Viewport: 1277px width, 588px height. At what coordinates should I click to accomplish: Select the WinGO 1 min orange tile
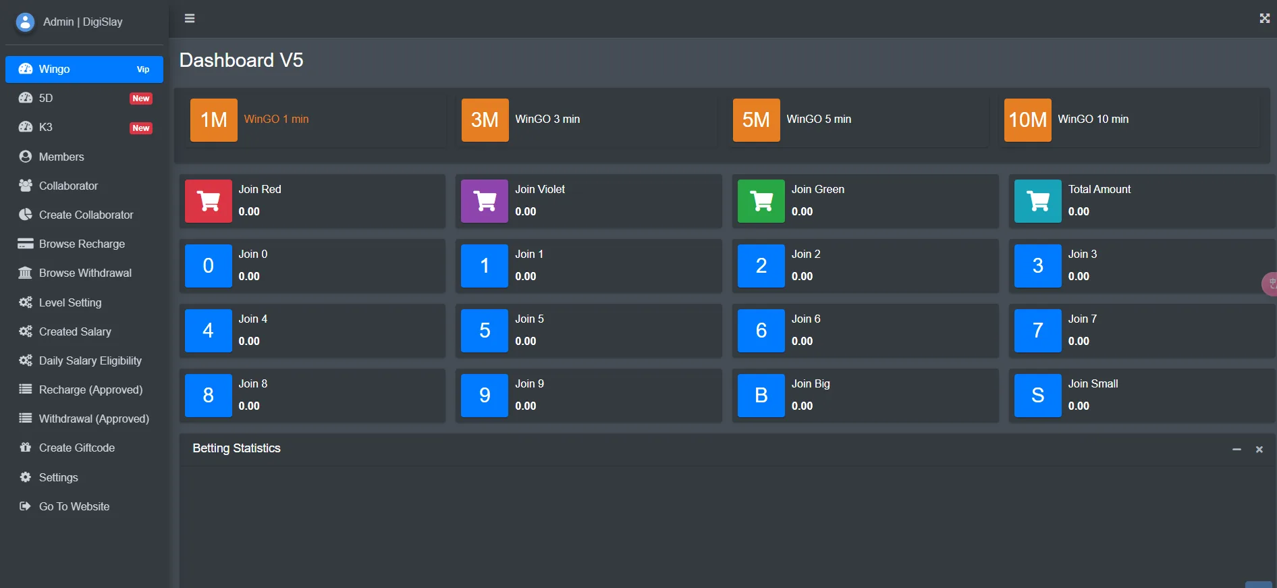tap(214, 120)
